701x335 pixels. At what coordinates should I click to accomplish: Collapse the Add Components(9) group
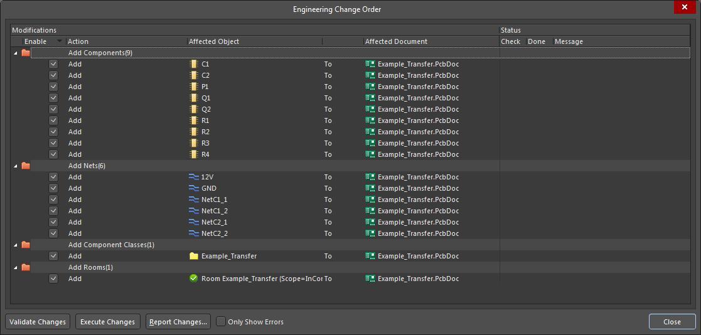(x=15, y=53)
